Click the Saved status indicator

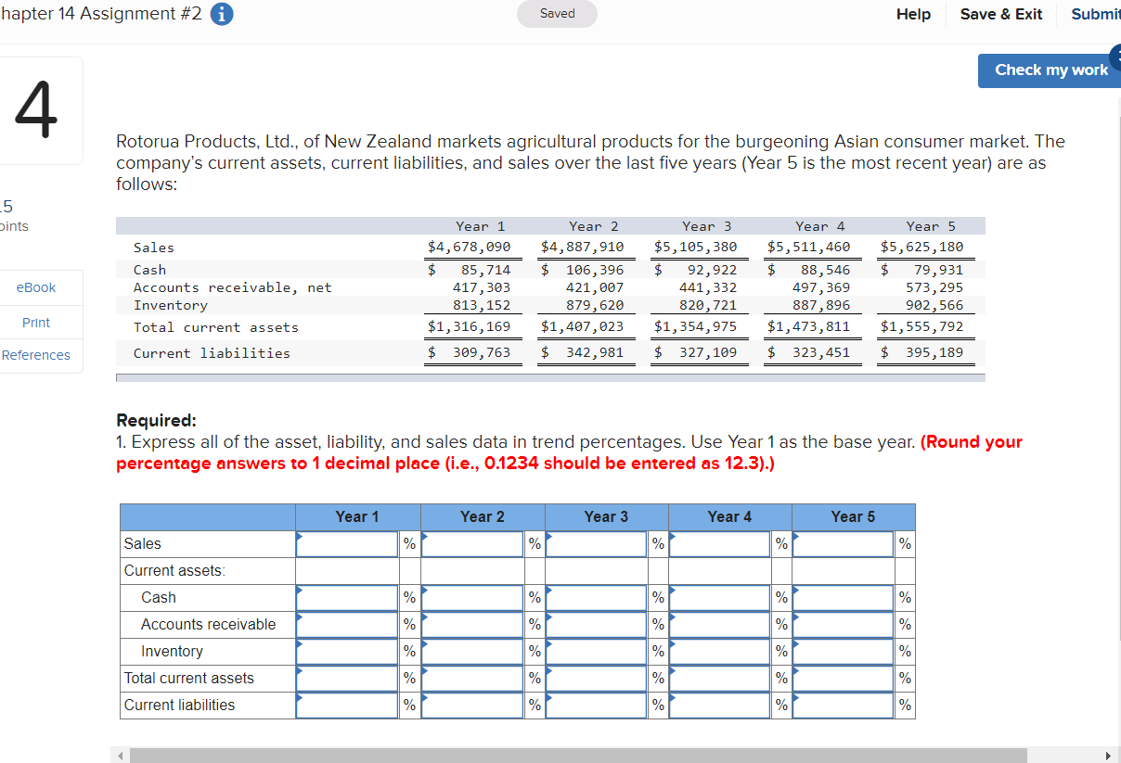click(557, 14)
